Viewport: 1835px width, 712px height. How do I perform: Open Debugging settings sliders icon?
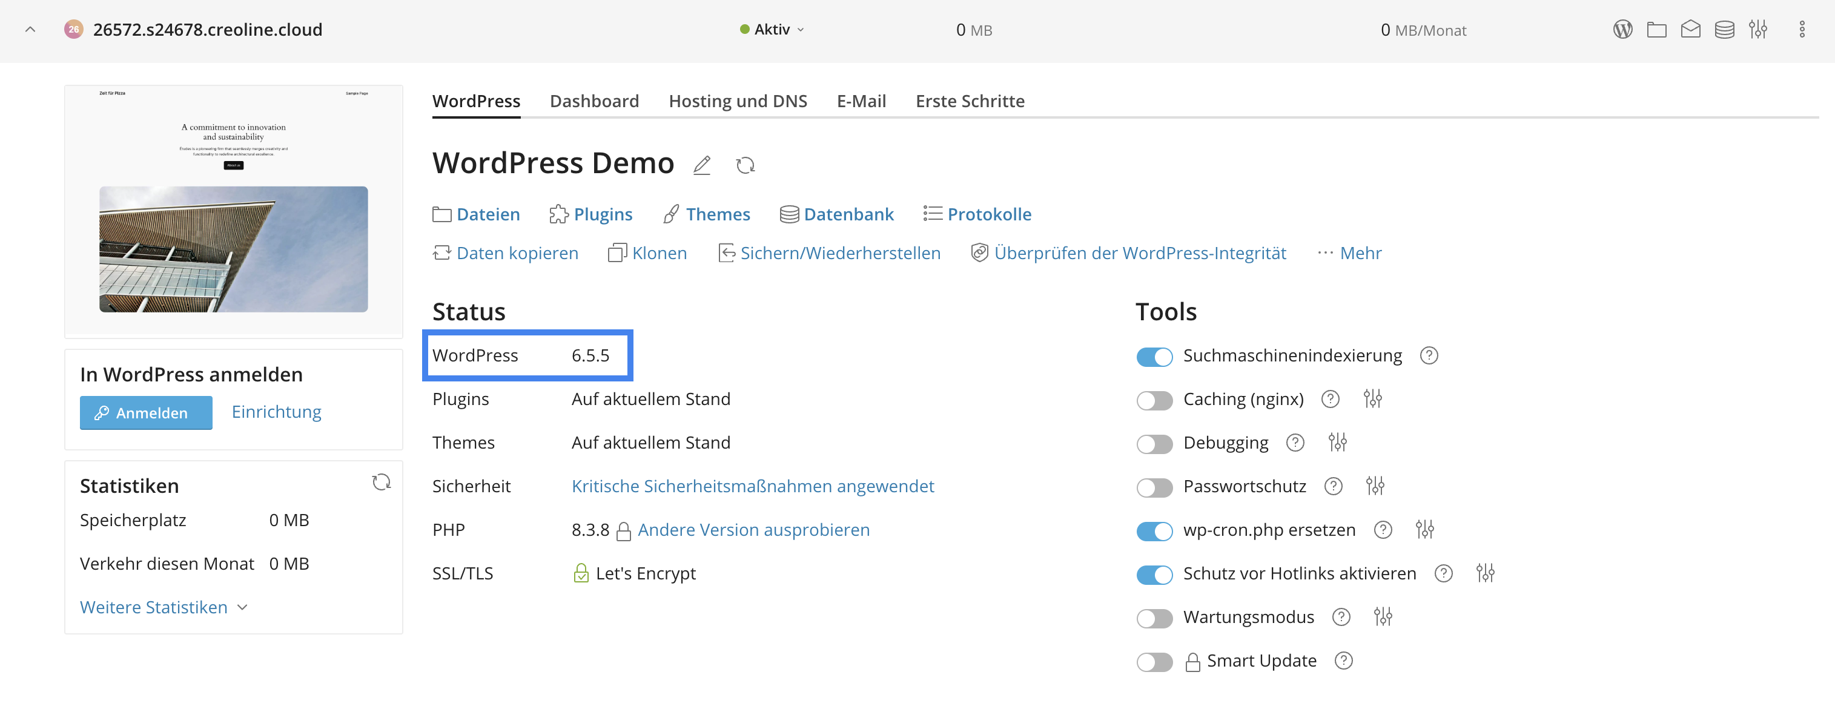point(1337,443)
